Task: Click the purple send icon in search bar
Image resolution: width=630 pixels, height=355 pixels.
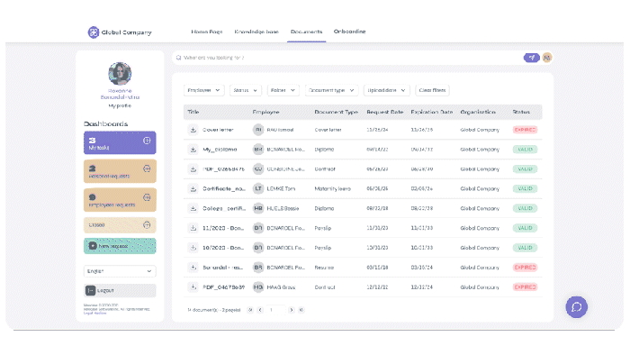Action: pyautogui.click(x=532, y=58)
